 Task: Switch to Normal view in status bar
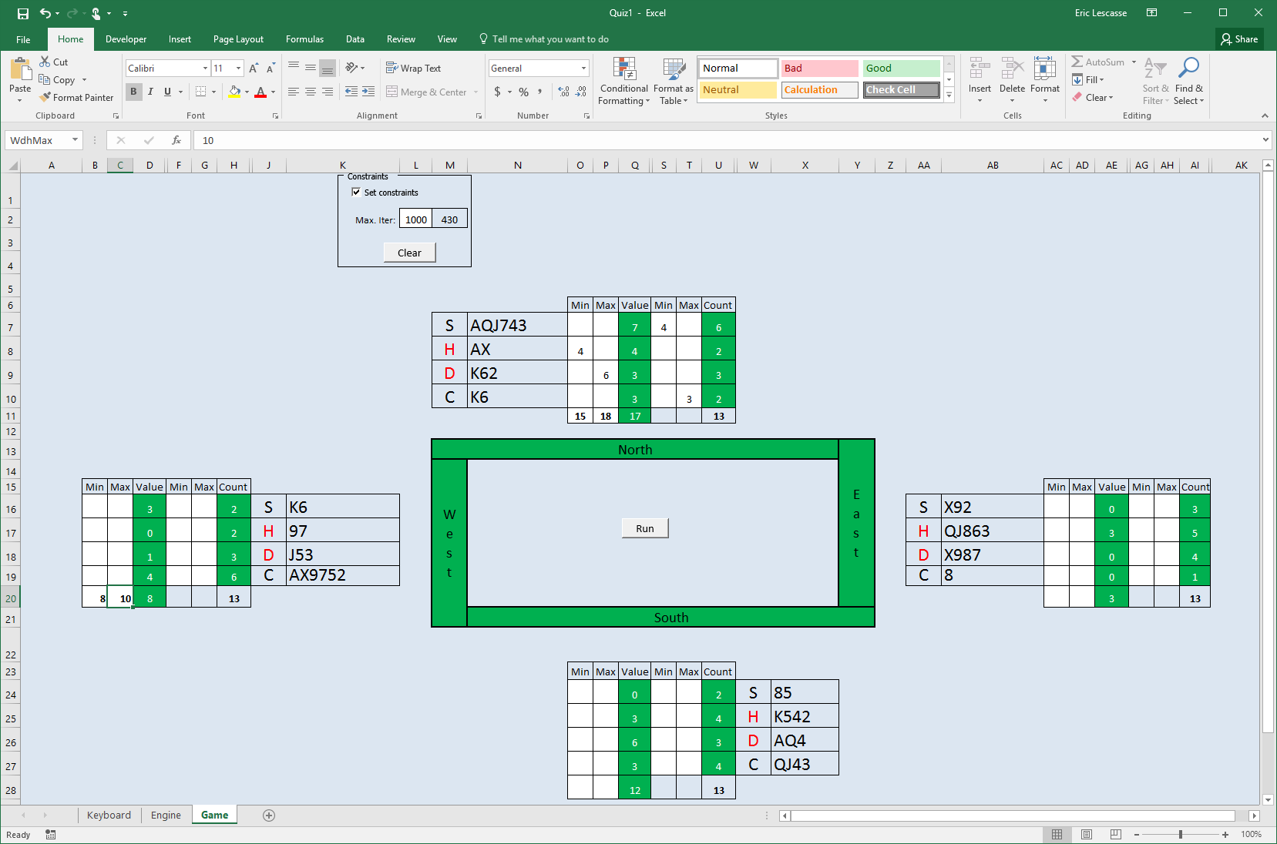point(1057,835)
